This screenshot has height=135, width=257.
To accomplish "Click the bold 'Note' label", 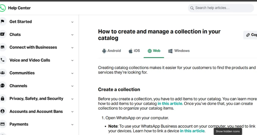I will pyautogui.click(x=113, y=126).
